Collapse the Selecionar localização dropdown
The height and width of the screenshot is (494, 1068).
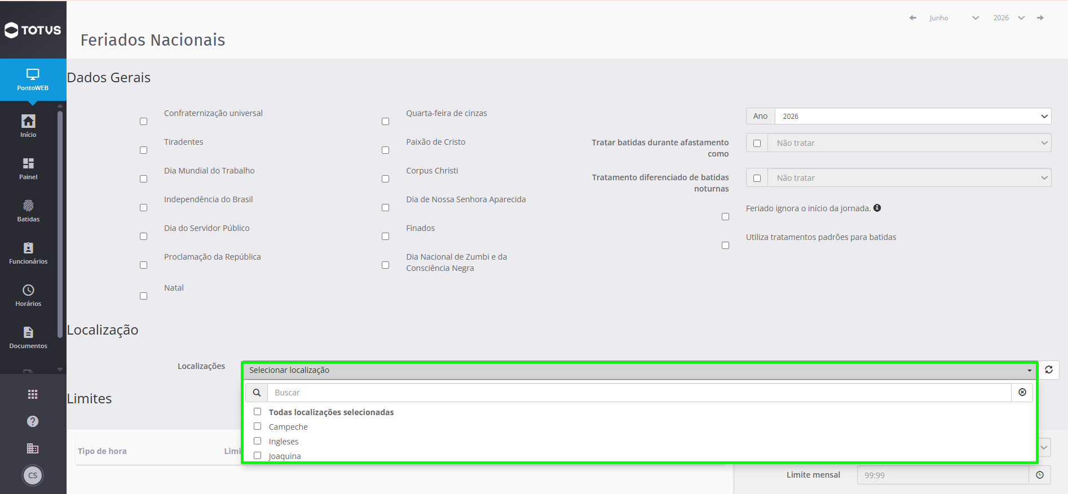pyautogui.click(x=640, y=370)
